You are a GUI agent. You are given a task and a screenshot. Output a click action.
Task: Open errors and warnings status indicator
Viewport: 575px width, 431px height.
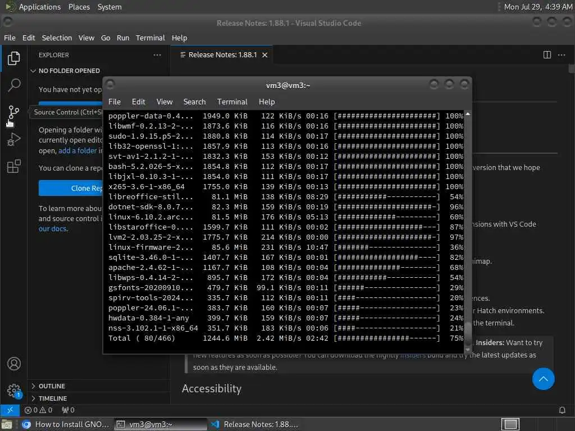coord(39,410)
